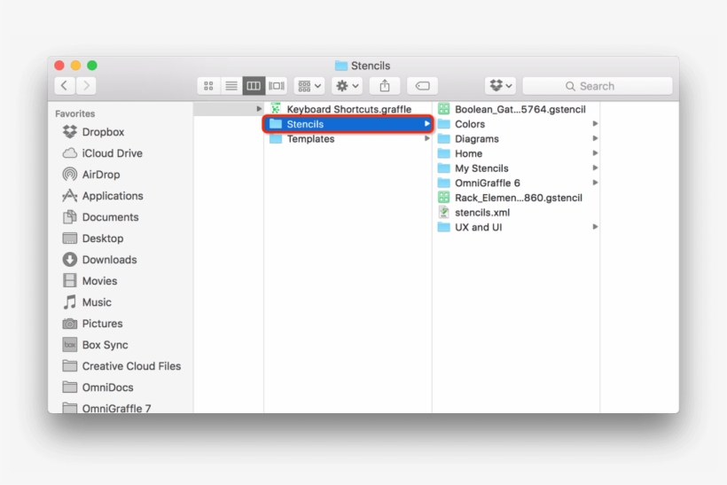
Task: Open the My Stencils folder
Action: 516,168
